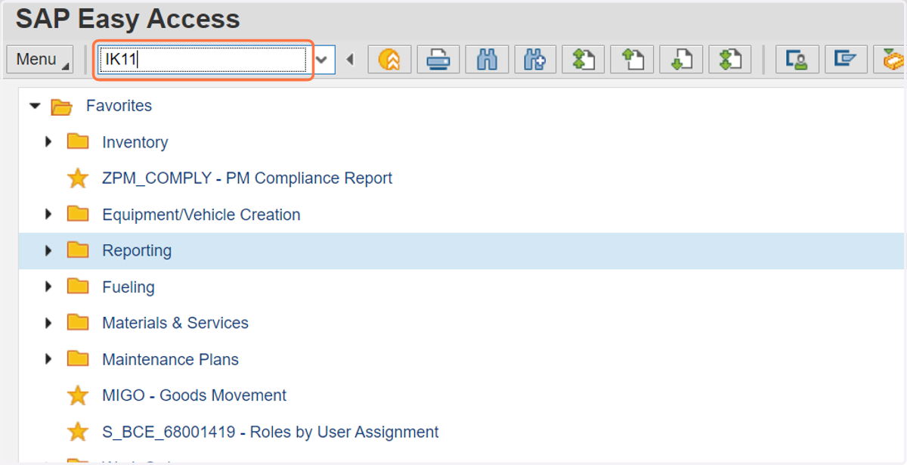Expand the Equipment/Vehicle Creation folder arrow
This screenshot has width=907, height=465.
(x=49, y=214)
